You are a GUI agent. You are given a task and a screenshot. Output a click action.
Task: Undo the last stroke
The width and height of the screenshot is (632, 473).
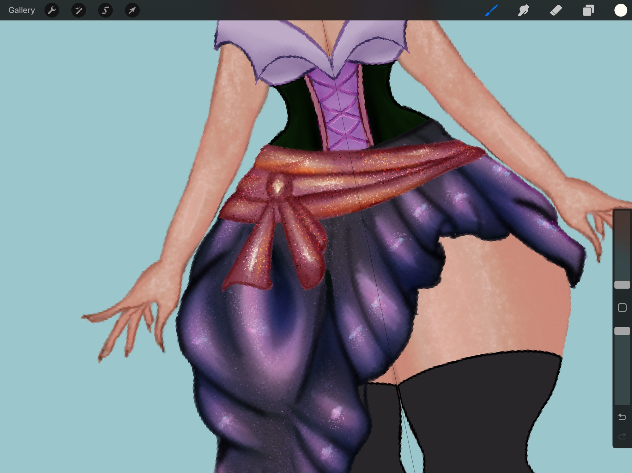tap(622, 417)
